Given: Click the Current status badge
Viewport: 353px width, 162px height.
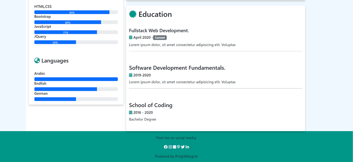Looking at the screenshot, I should [160, 38].
